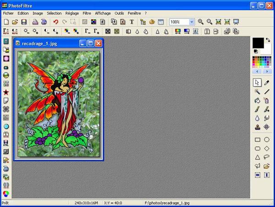Image resolution: width=275 pixels, height=207 pixels.
Task: Click the white background color swatch
Action: (267, 50)
